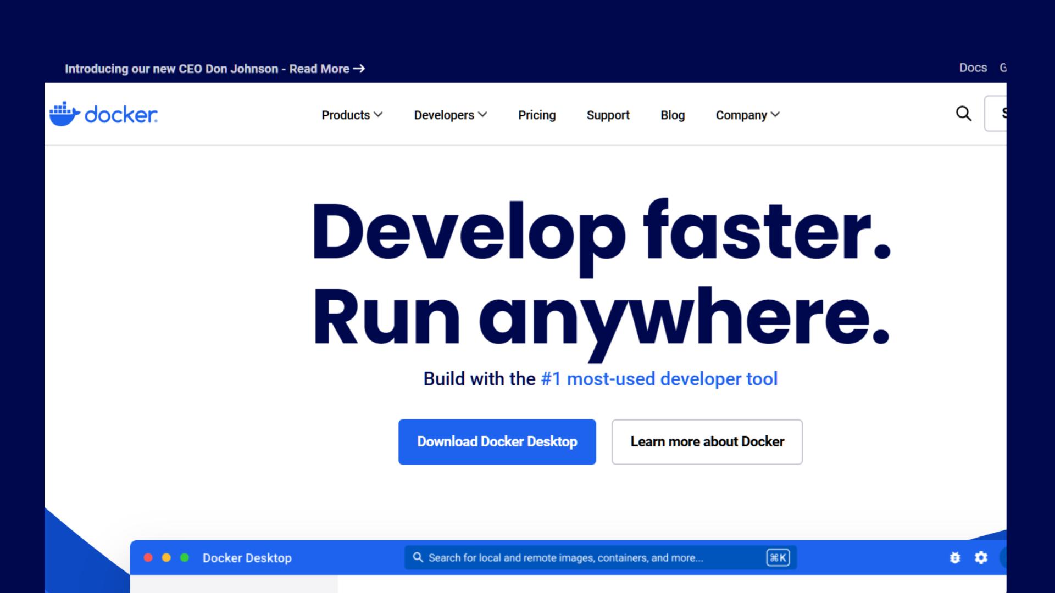Click Download Docker Desktop button
This screenshot has height=593, width=1055.
pyautogui.click(x=497, y=442)
